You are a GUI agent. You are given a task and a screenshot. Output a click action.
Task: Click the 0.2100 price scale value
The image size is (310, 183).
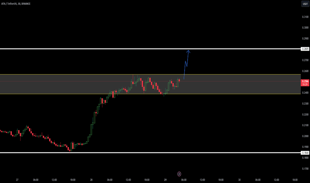305,125
